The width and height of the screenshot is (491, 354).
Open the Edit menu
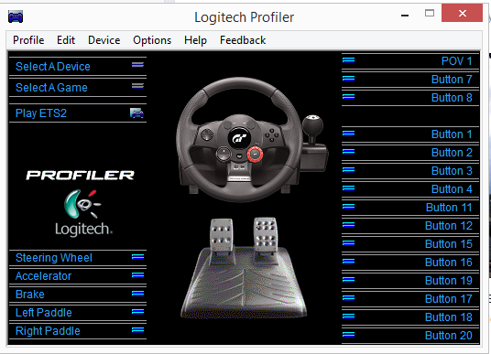click(x=66, y=40)
